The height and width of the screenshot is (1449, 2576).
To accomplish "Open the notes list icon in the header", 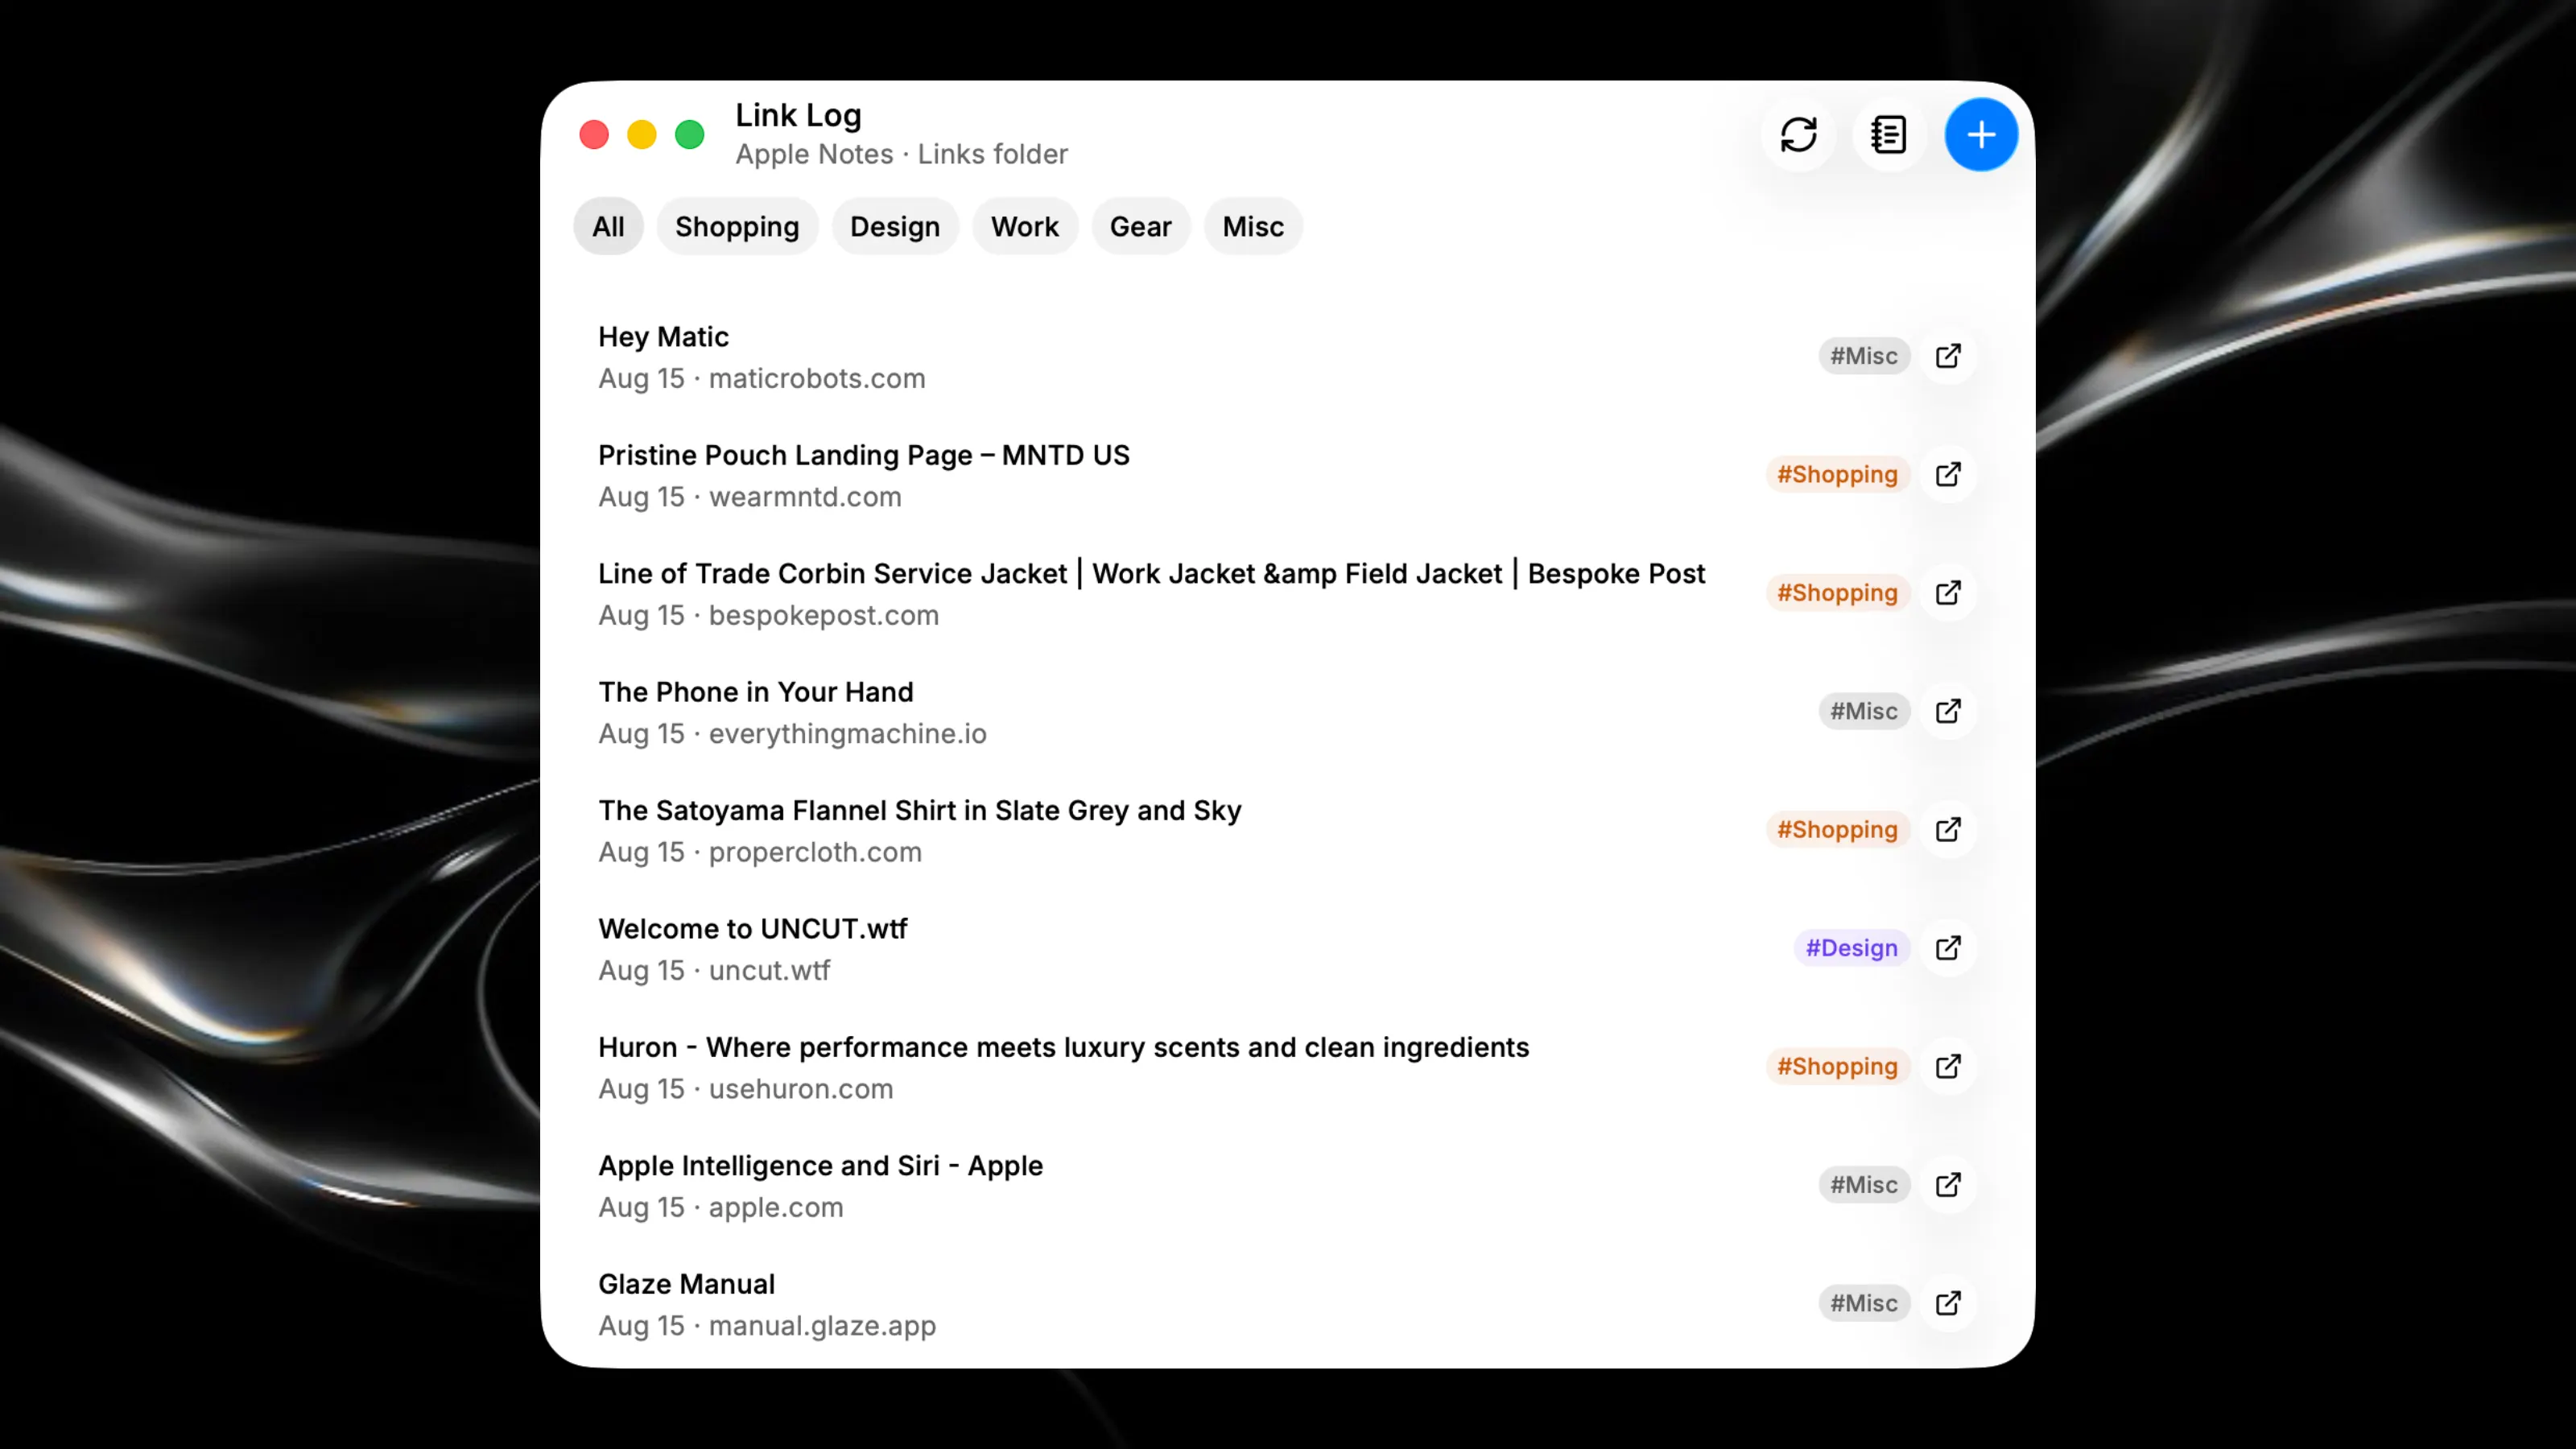I will (1889, 135).
